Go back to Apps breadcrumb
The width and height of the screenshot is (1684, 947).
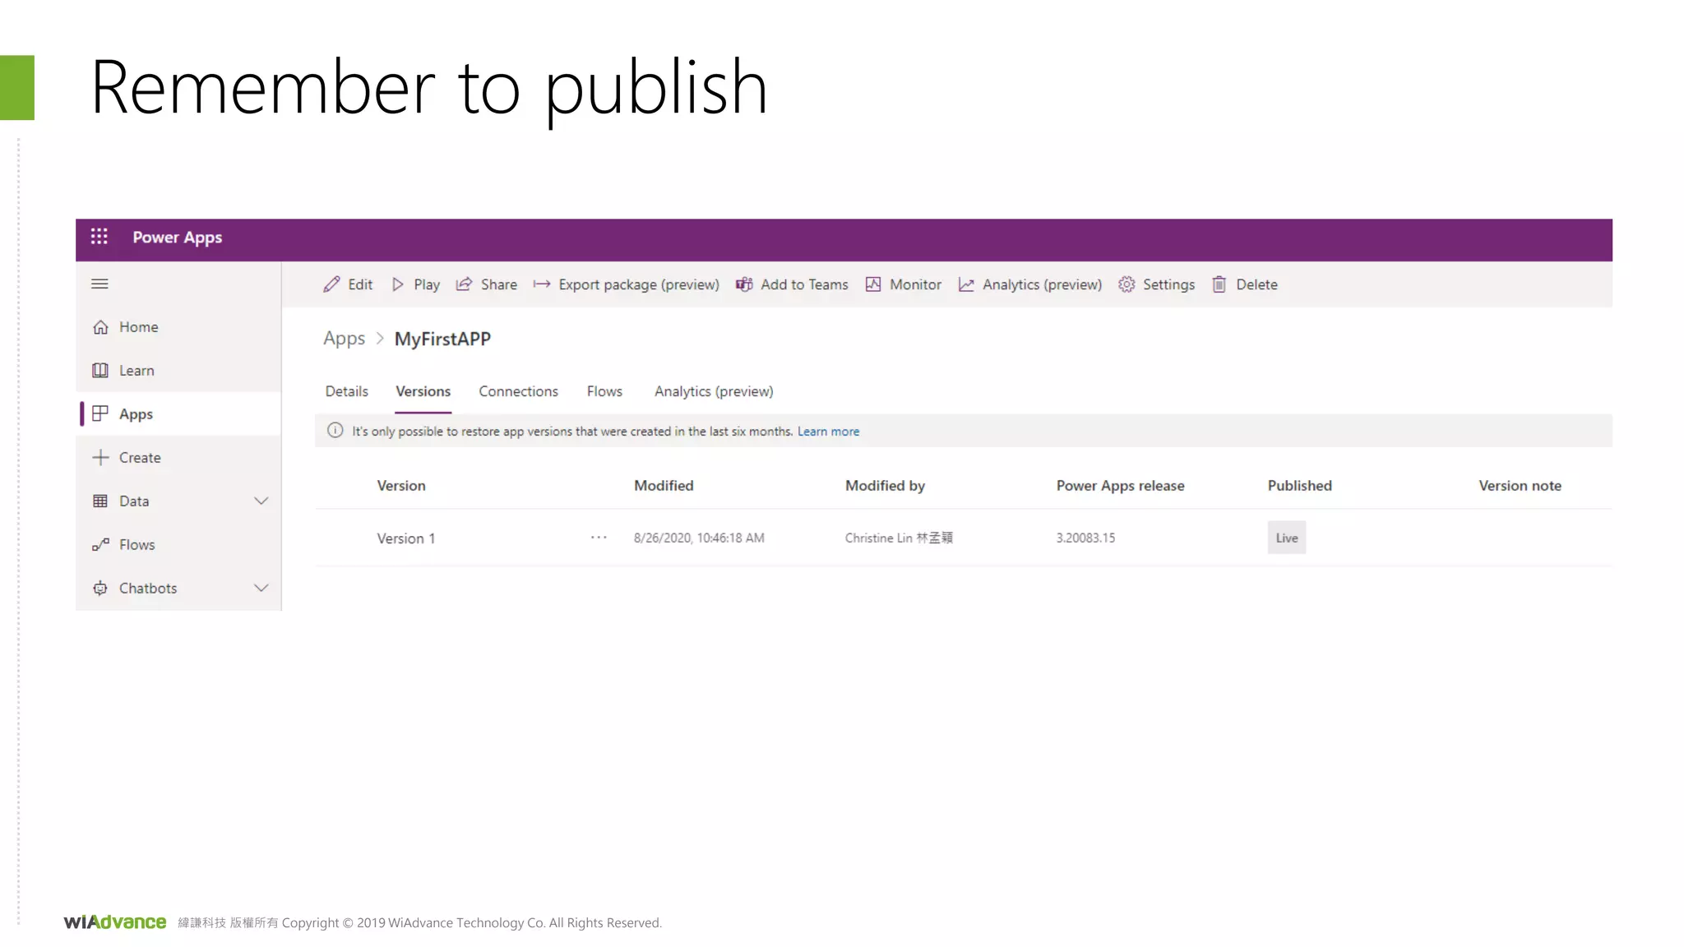[344, 339]
